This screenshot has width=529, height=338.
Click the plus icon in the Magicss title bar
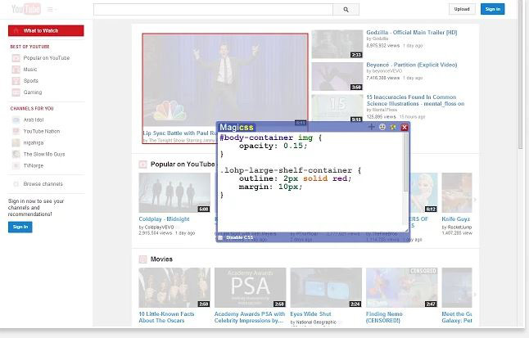pyautogui.click(x=372, y=127)
